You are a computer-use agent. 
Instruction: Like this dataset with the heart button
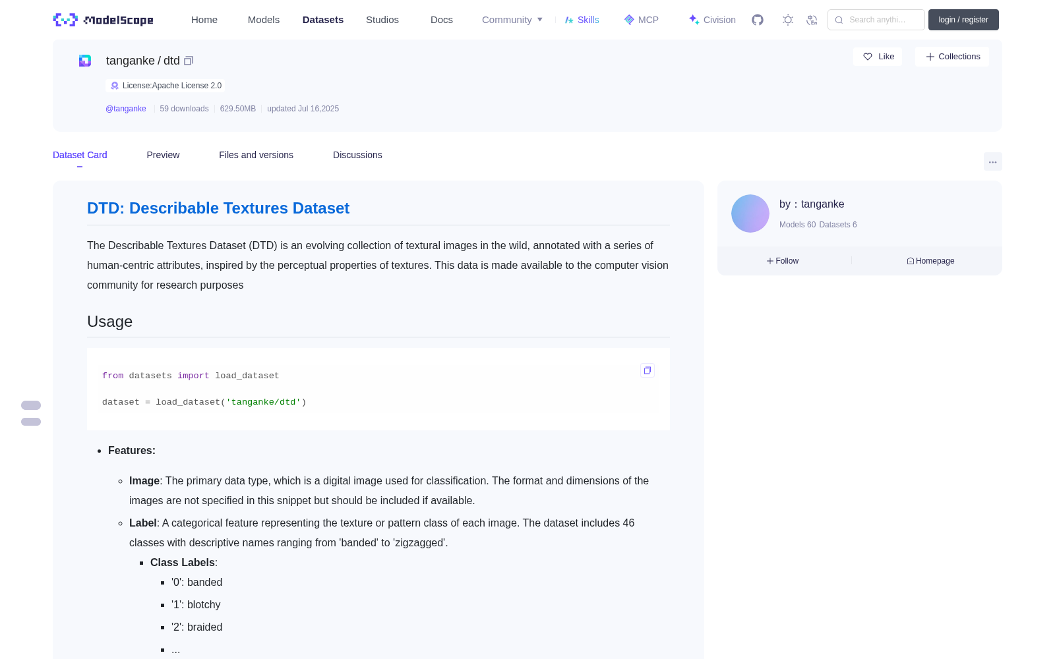point(878,57)
